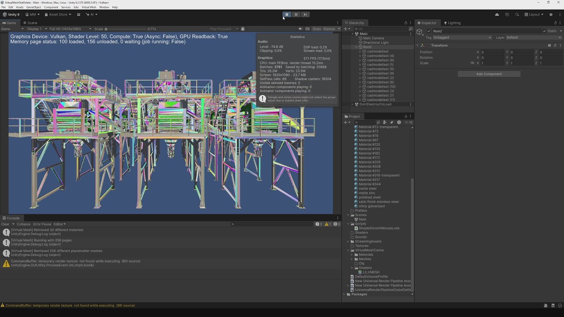The width and height of the screenshot is (564, 317).
Task: Open the undo history icon
Action: pyautogui.click(x=507, y=15)
